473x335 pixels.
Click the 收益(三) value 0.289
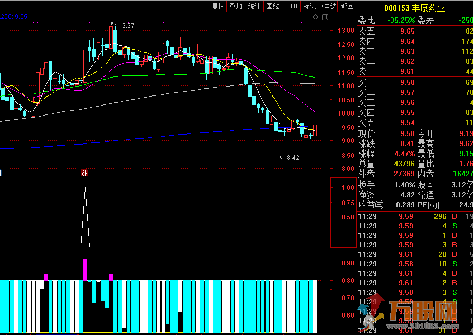pyautogui.click(x=405, y=205)
